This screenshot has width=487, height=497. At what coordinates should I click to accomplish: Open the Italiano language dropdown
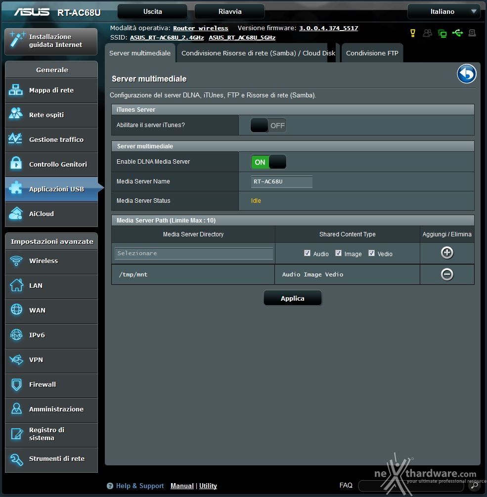[443, 12]
